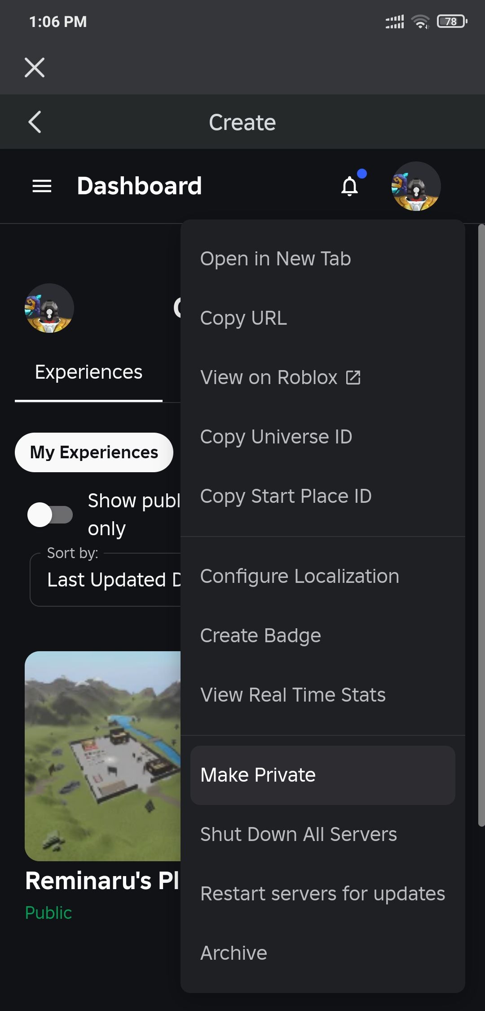485x1011 pixels.
Task: Switch to the Experiences tab
Action: pos(88,372)
